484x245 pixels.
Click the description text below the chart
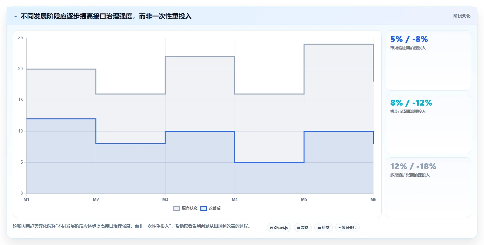click(x=132, y=226)
